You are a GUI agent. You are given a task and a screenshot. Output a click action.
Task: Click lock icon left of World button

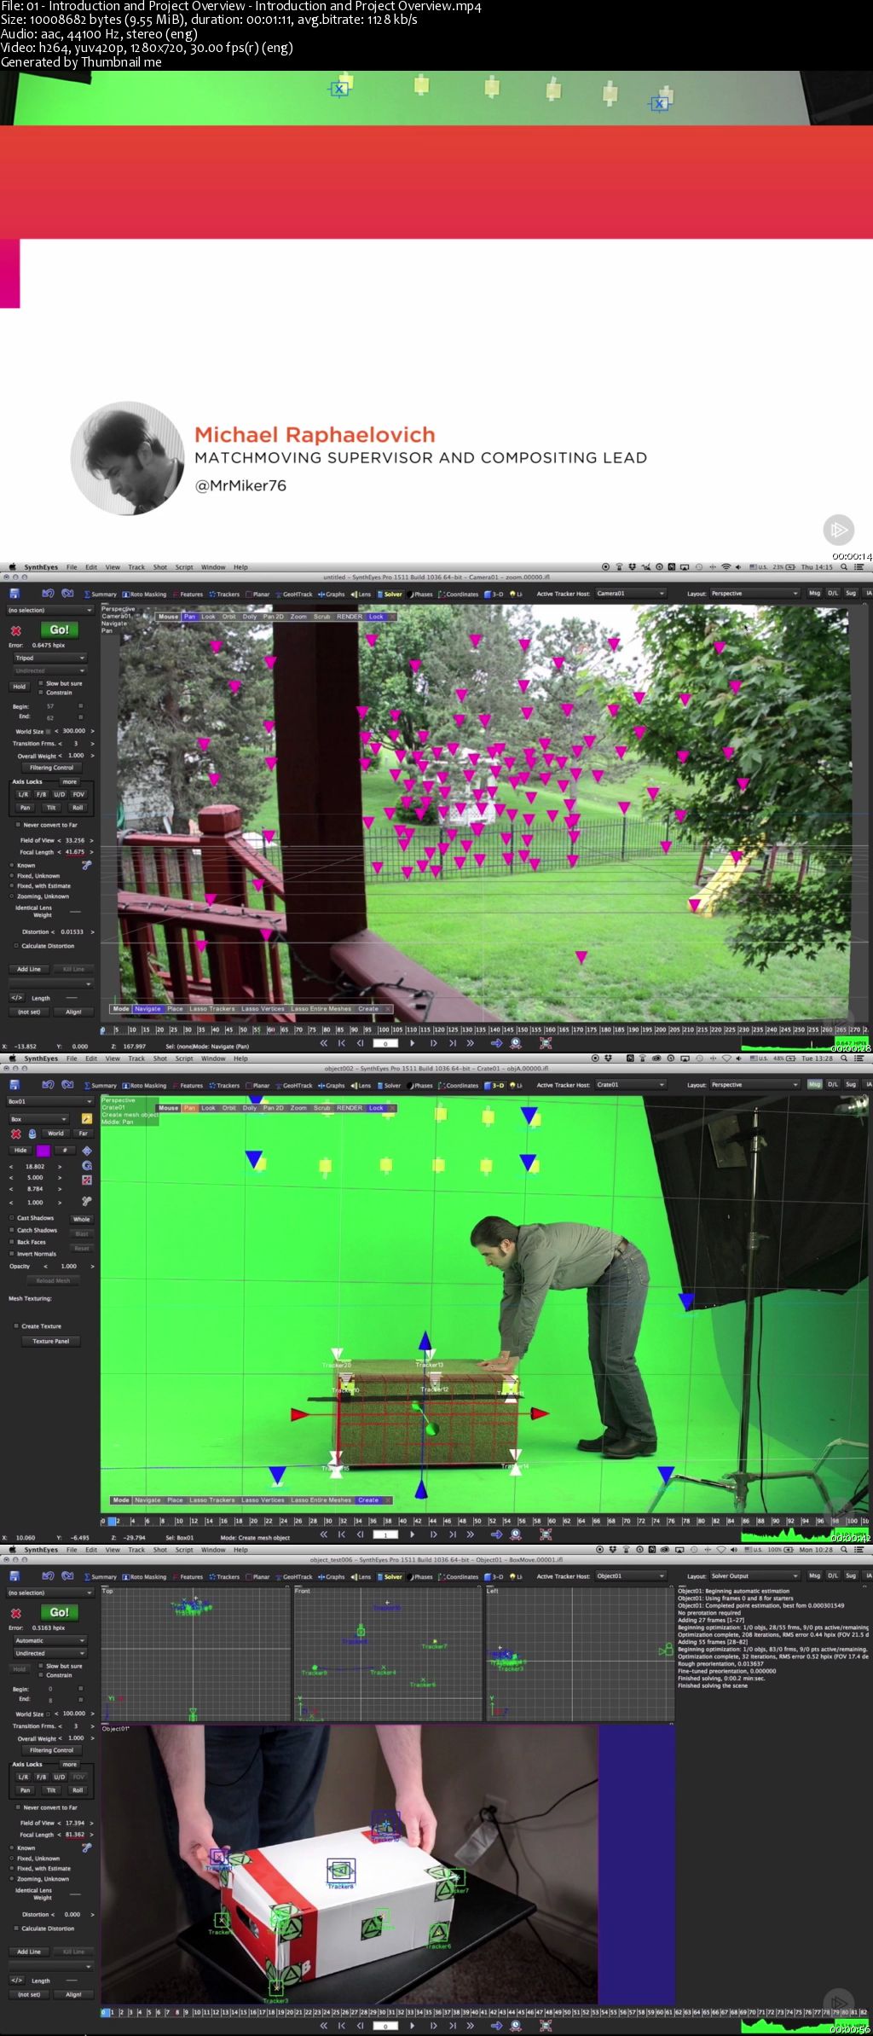(x=32, y=1134)
